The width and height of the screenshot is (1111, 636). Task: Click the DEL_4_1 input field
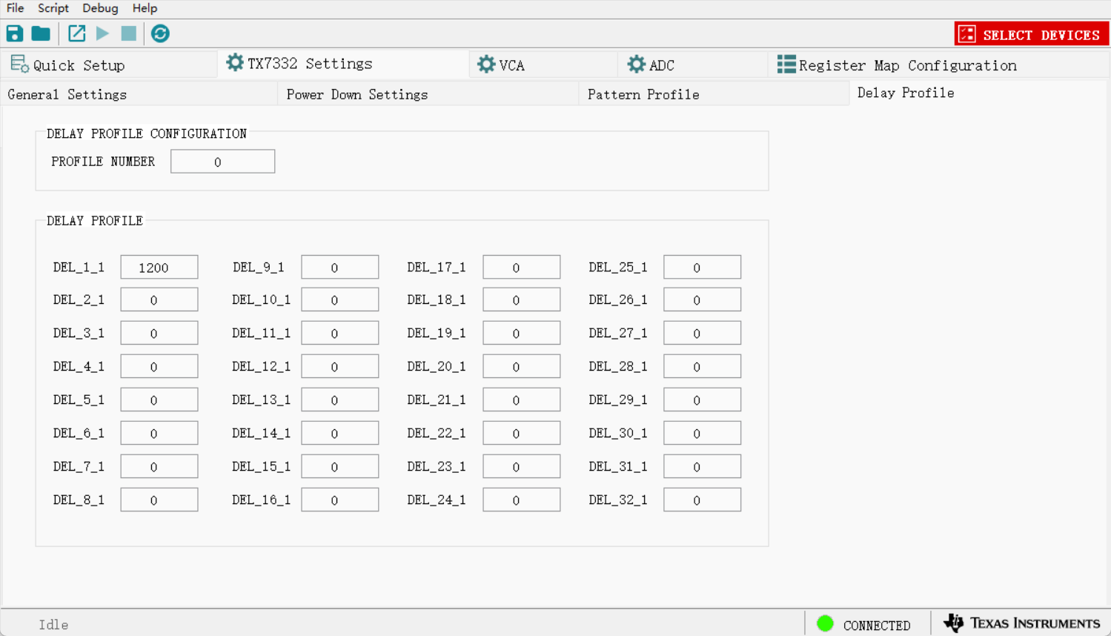(159, 366)
